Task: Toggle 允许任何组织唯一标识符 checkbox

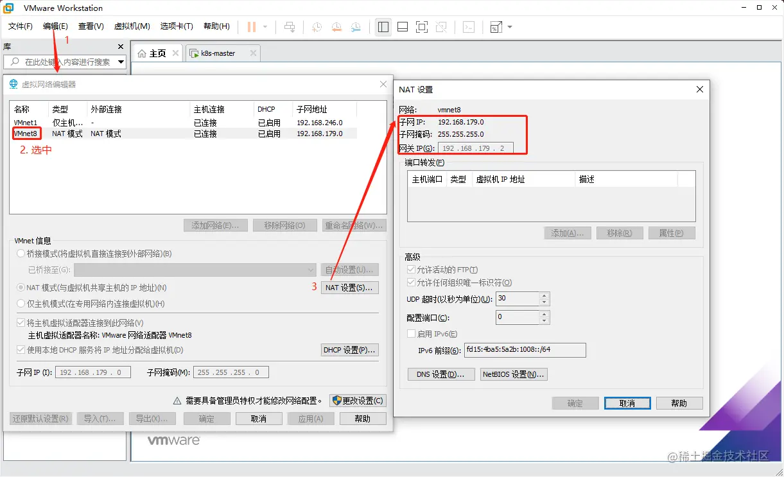Action: [412, 282]
